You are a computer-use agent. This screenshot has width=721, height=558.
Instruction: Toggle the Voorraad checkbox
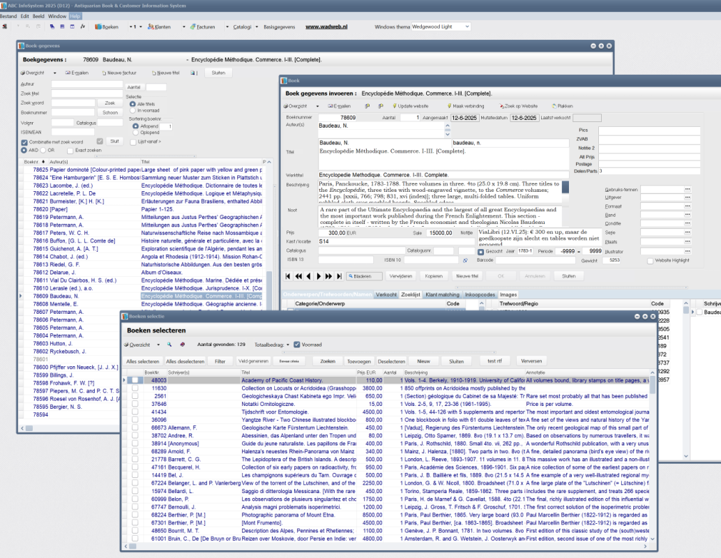pyautogui.click(x=297, y=345)
